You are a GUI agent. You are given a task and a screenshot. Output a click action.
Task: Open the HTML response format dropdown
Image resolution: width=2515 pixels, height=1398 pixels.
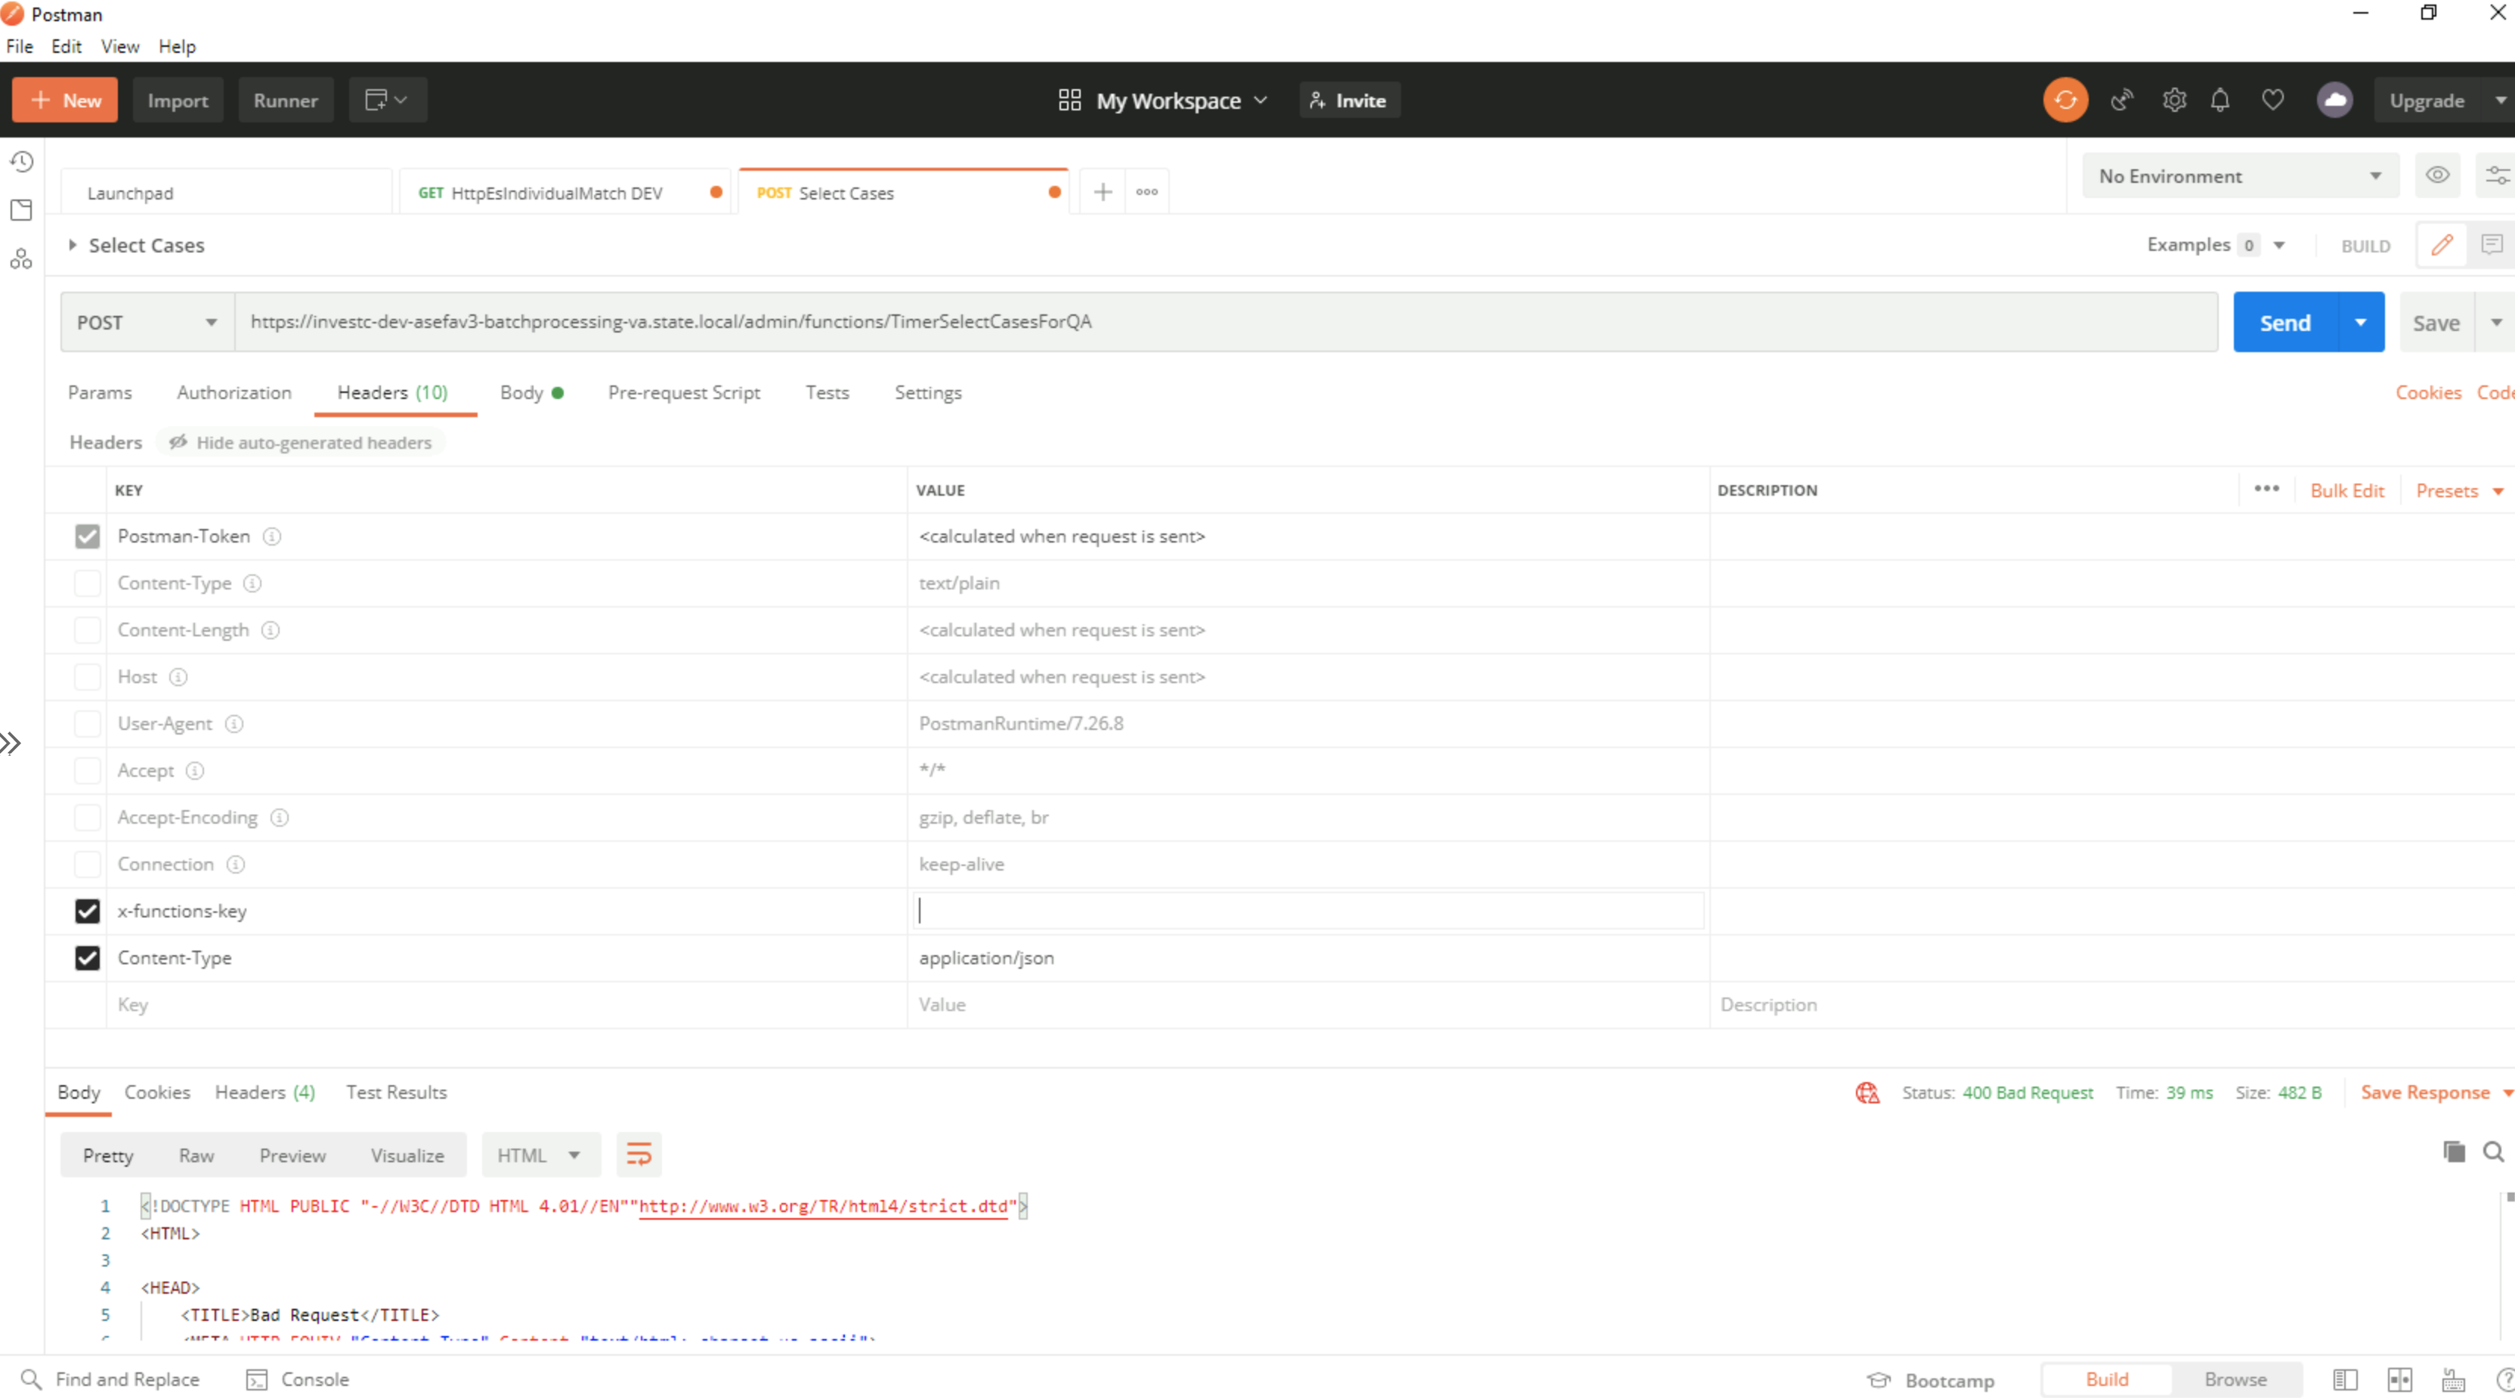538,1155
